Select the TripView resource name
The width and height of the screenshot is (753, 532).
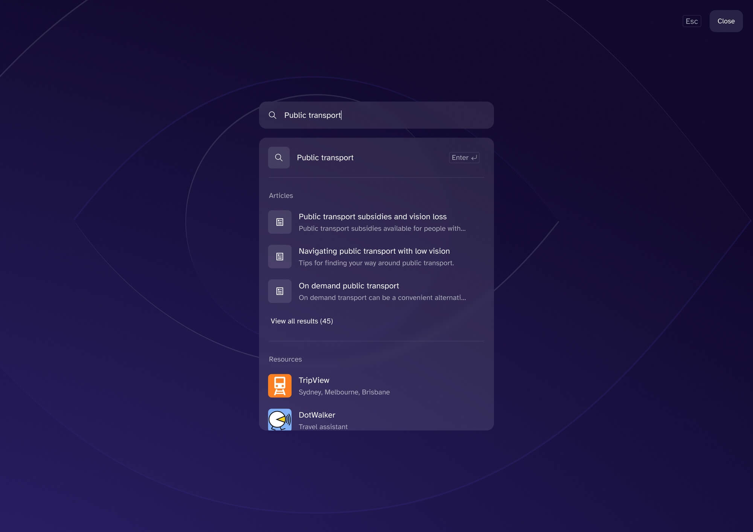click(314, 380)
